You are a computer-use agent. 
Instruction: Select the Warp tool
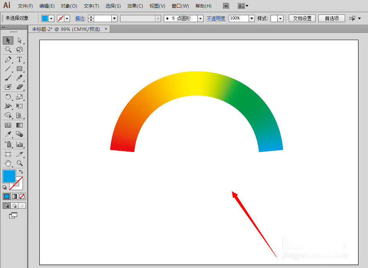point(8,106)
